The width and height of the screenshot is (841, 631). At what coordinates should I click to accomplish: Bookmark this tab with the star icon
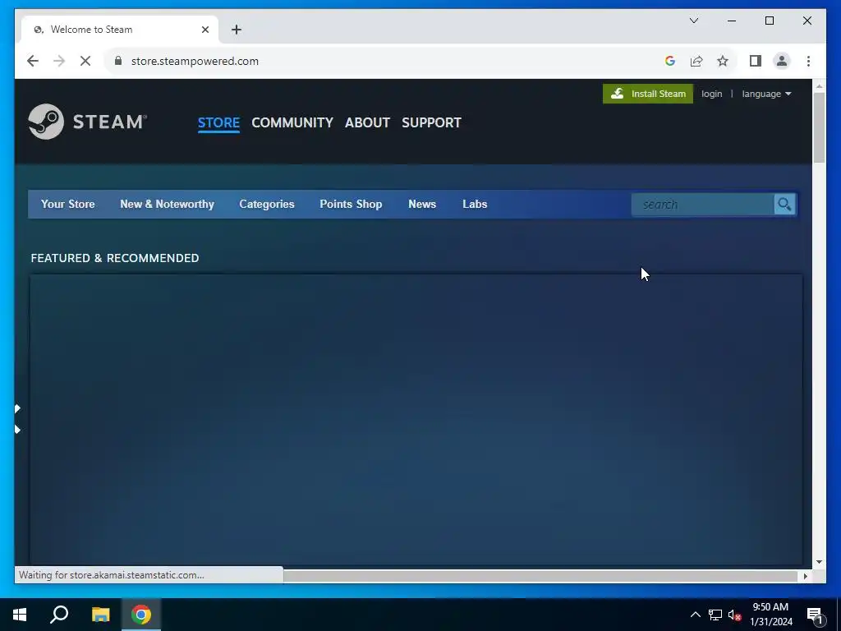pos(723,61)
